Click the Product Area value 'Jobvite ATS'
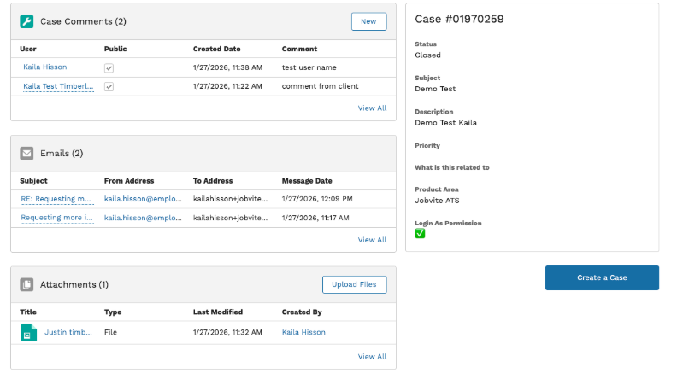This screenshot has height=379, width=677. point(437,201)
